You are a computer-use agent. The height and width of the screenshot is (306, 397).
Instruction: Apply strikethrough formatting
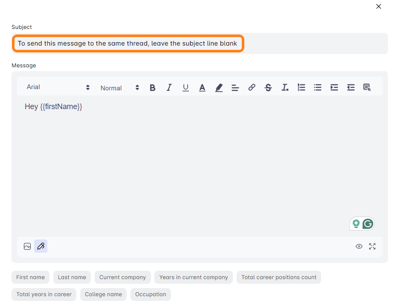[x=268, y=88]
